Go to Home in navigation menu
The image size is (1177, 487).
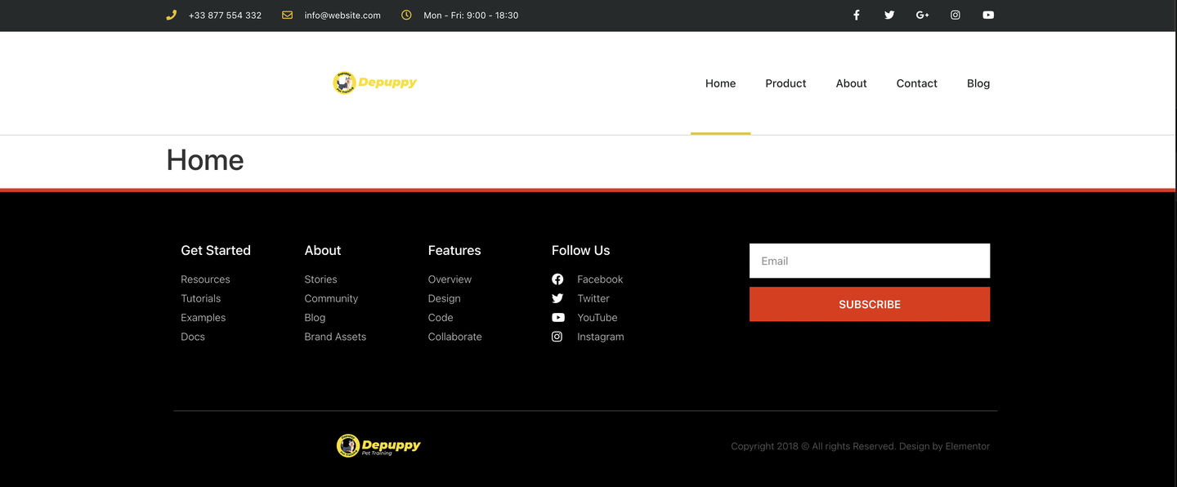720,83
